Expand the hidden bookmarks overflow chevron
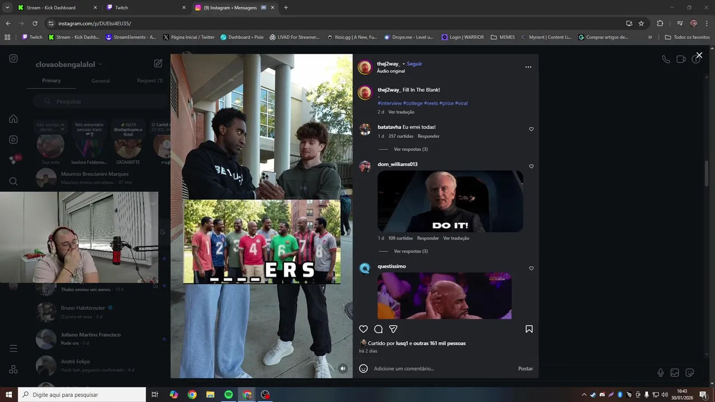The width and height of the screenshot is (715, 402). 650,37
